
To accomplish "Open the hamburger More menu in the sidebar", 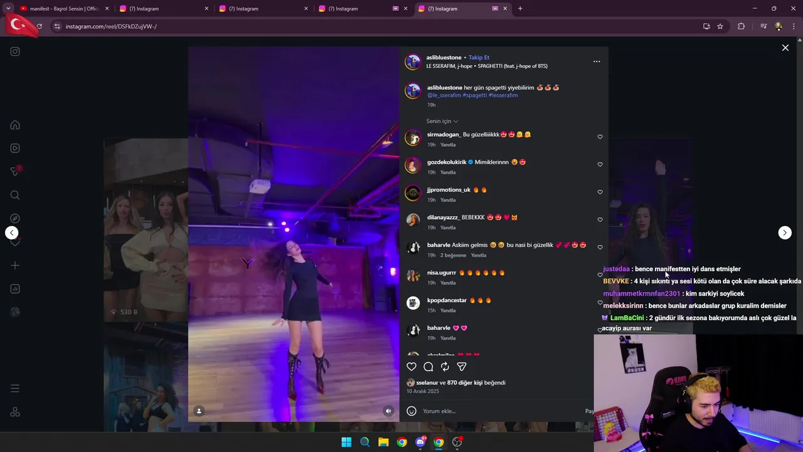I will tap(15, 389).
